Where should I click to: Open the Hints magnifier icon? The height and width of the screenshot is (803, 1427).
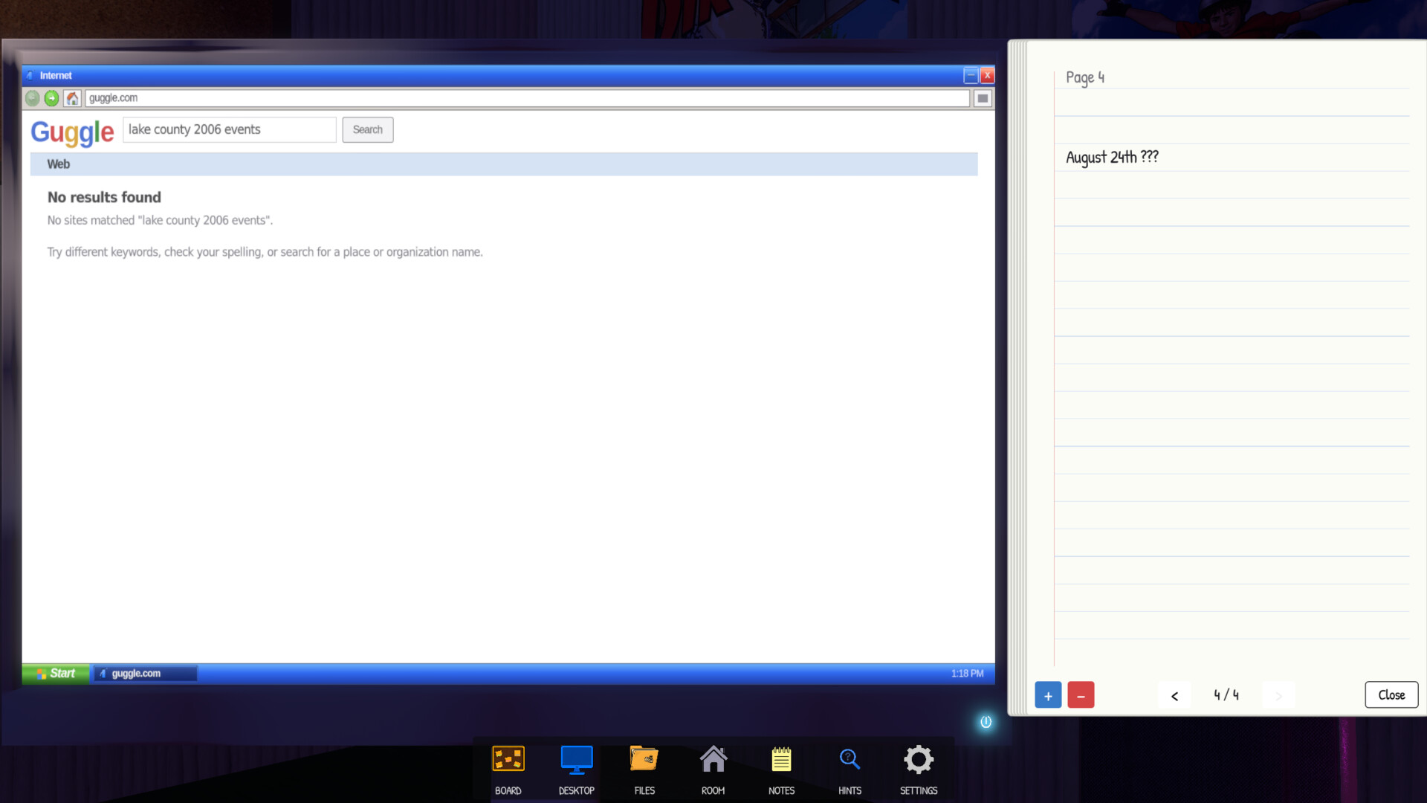[850, 759]
